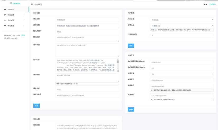Click the home icon beside 后台首页
218x130 pixels.
click(5, 9)
